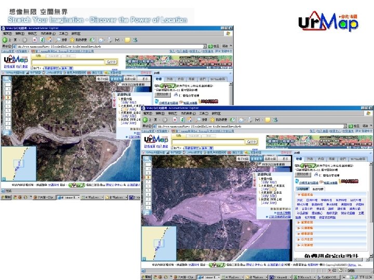Click the Windows Start button on front taskbar
The width and height of the screenshot is (374, 280).
(x=146, y=277)
